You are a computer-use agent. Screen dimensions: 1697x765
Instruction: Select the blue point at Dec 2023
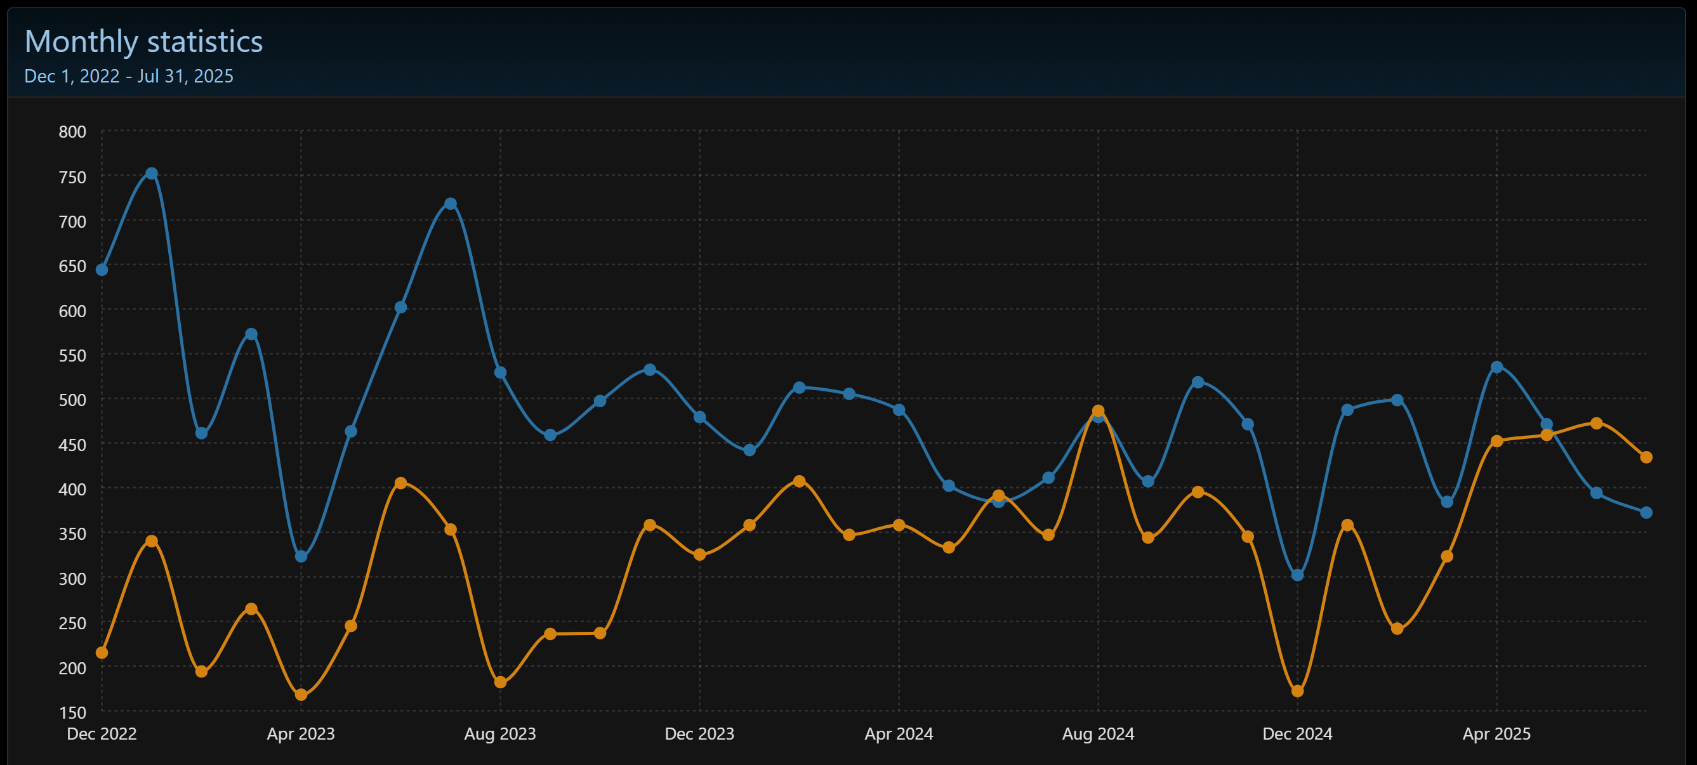pyautogui.click(x=699, y=417)
